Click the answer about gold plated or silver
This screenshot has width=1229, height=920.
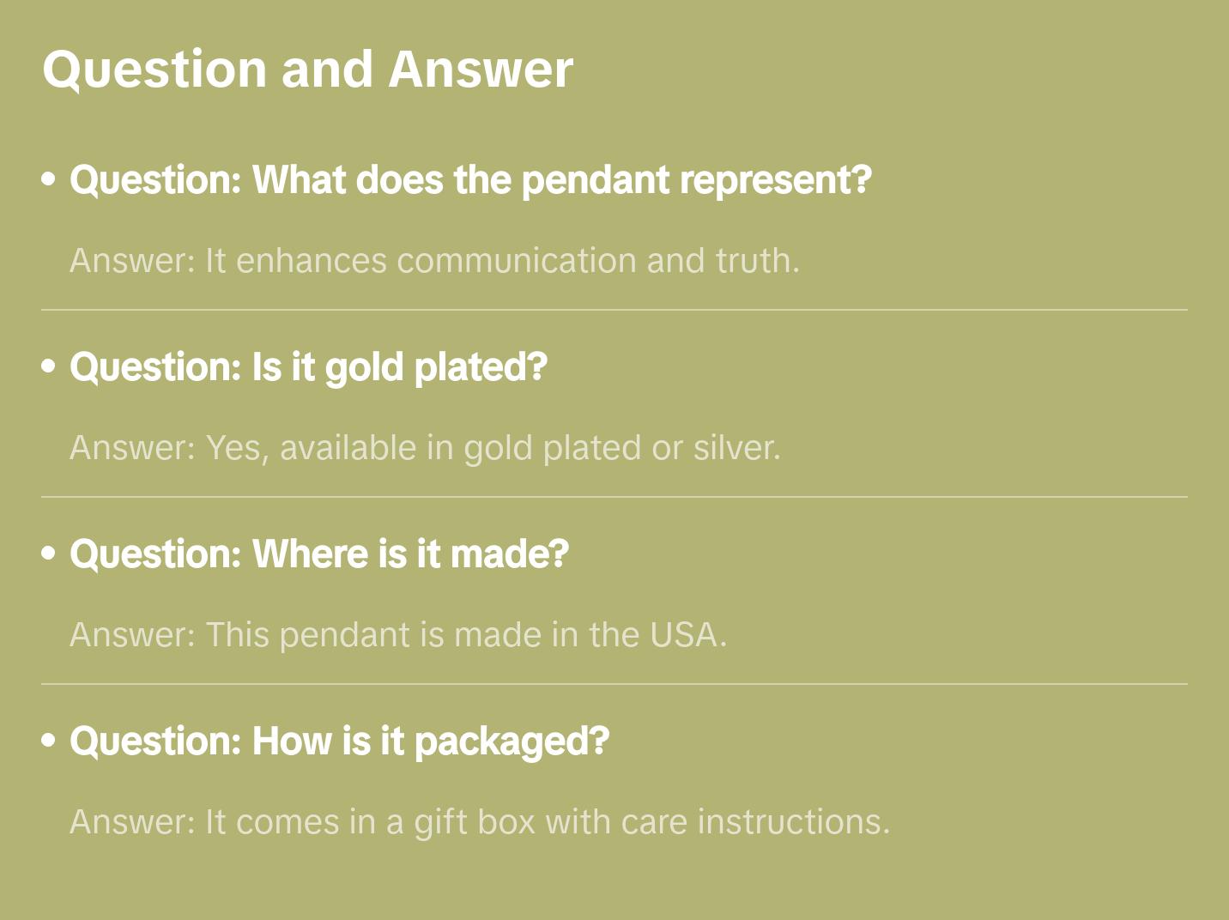click(x=425, y=447)
